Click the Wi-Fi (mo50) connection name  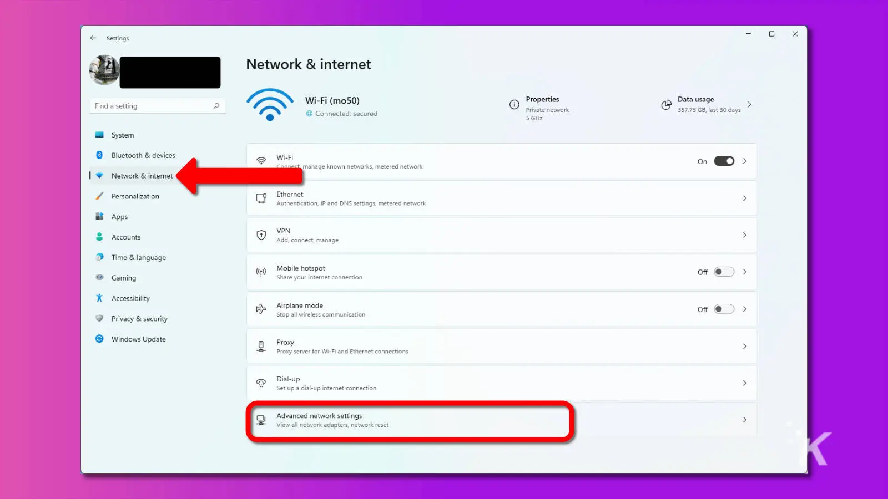(x=332, y=100)
